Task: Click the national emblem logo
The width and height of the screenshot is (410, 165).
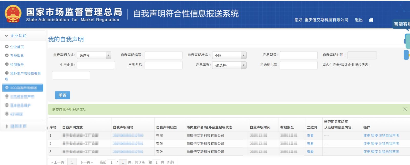Action: click(13, 14)
